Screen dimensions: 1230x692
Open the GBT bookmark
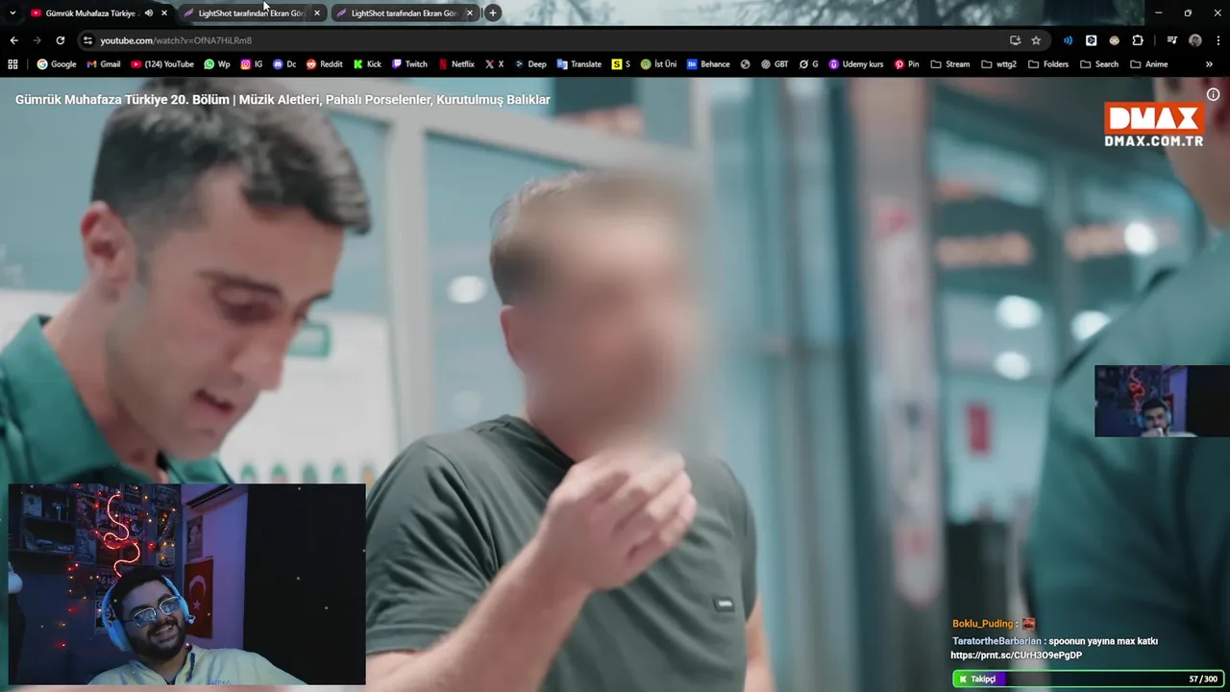[775, 64]
